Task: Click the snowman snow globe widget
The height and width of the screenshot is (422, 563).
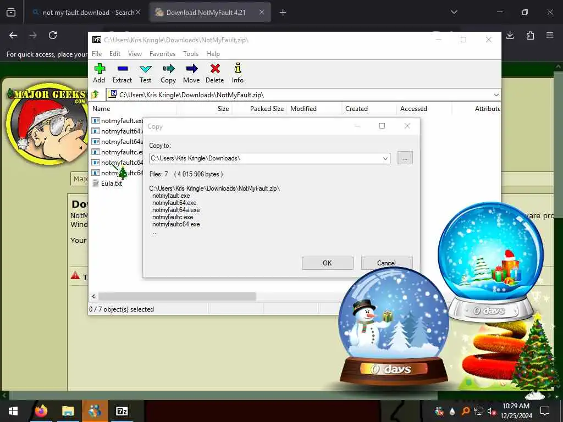Action: (x=393, y=326)
